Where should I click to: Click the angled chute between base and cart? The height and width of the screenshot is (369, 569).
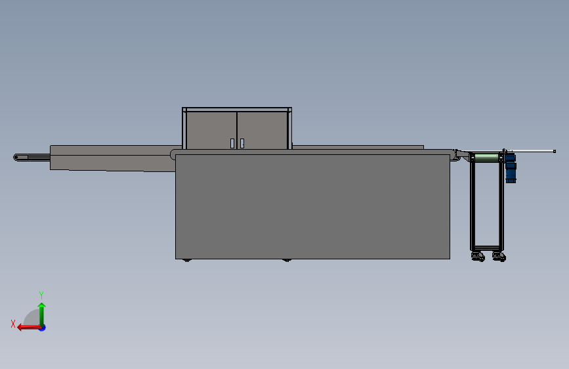(x=462, y=155)
